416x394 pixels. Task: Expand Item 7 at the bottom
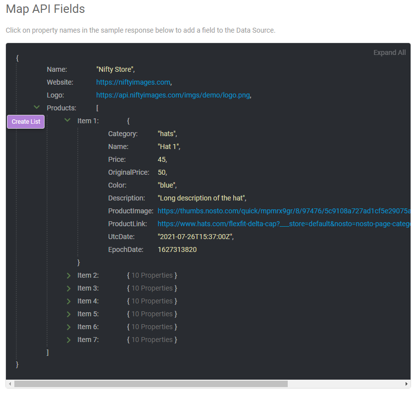(x=69, y=339)
